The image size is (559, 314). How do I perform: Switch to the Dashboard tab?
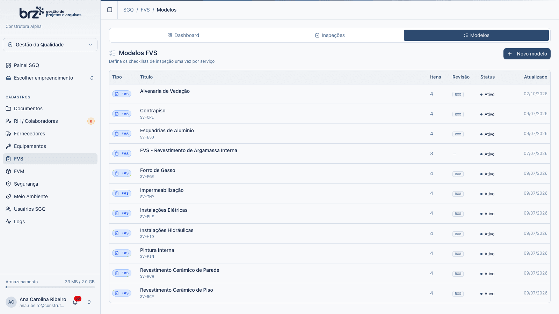click(183, 35)
